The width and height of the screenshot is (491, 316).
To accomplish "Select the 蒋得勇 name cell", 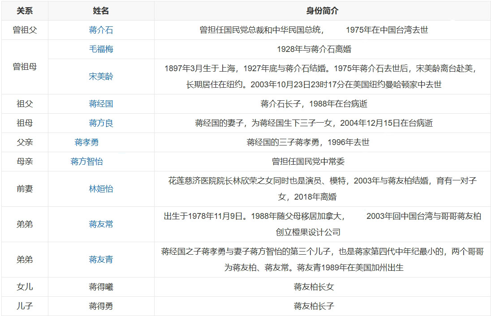I will click(101, 306).
